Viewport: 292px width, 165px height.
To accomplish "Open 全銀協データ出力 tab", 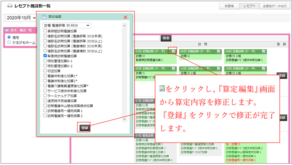I will pos(275,6).
